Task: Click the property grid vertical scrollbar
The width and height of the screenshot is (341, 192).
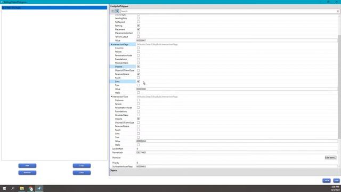Action: [339, 87]
